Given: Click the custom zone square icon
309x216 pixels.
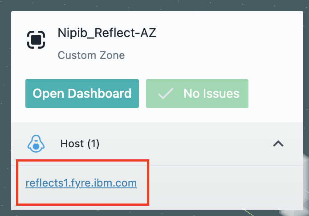Looking at the screenshot, I should 36,39.
